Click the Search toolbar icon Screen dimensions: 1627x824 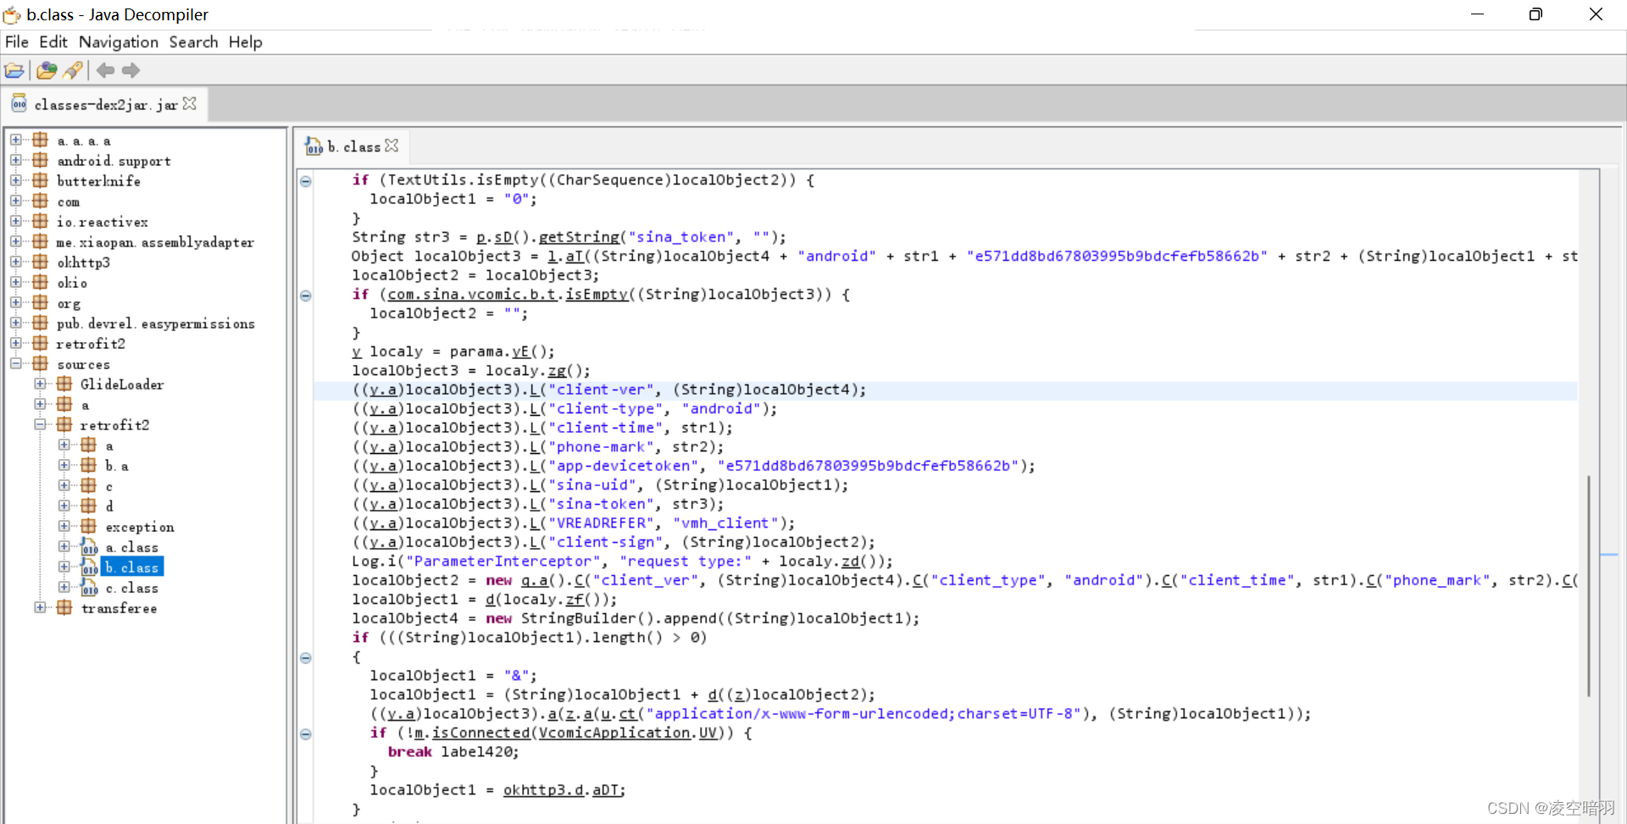[x=73, y=70]
